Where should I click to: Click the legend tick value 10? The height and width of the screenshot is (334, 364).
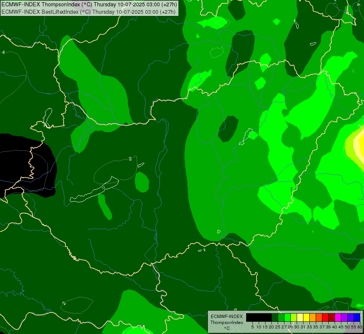point(259,327)
